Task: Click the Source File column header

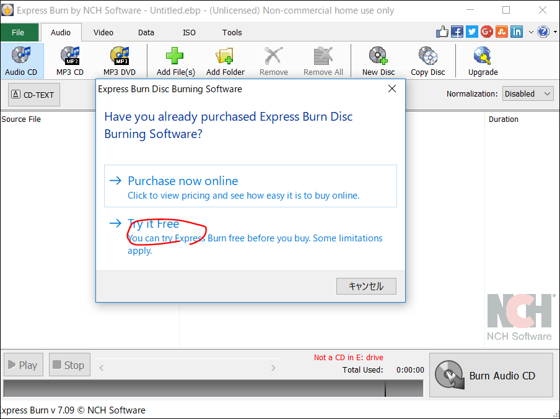Action: (21, 119)
